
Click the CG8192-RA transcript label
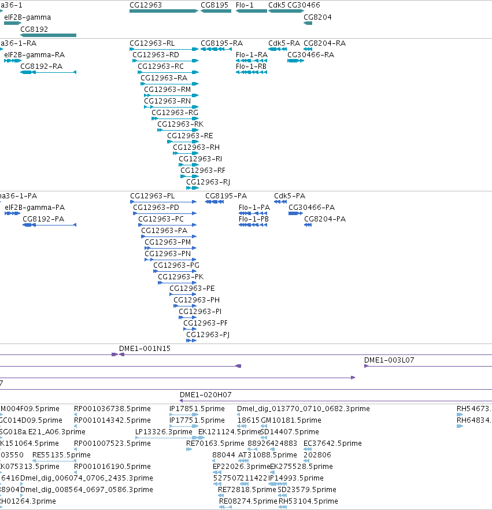[x=41, y=66]
